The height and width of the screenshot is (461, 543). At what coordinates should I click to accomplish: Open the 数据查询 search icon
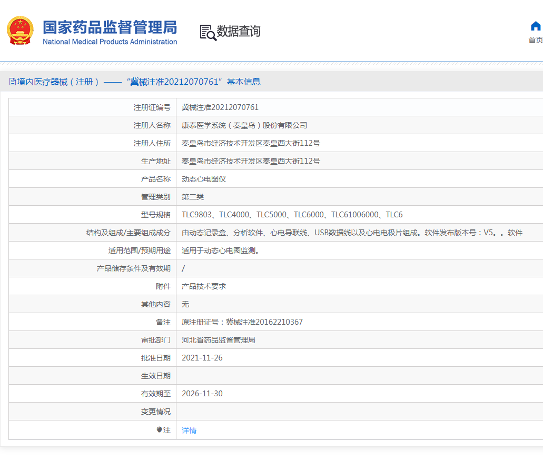(x=208, y=33)
